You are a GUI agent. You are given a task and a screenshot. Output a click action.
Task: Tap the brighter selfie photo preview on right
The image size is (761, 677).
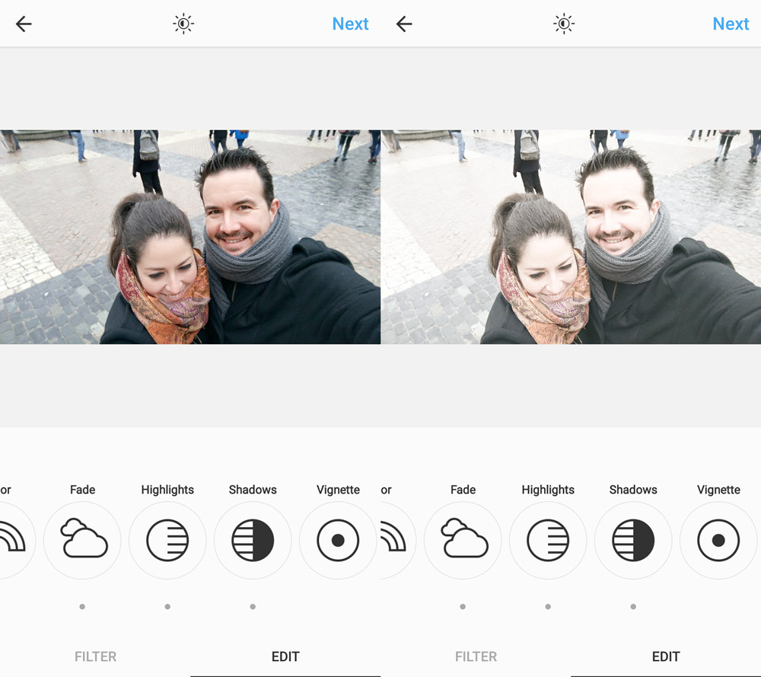pyautogui.click(x=571, y=237)
